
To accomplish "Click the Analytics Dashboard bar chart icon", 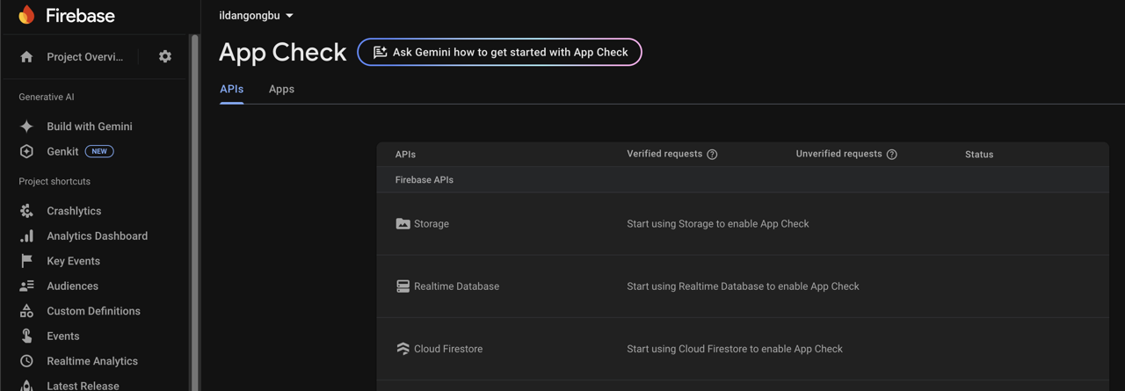I will click(x=26, y=235).
